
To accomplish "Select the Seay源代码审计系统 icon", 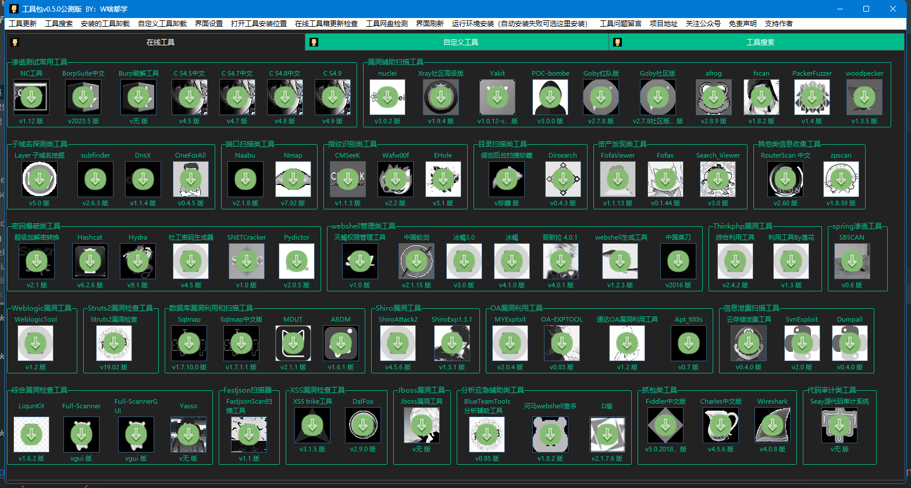I will (x=839, y=425).
